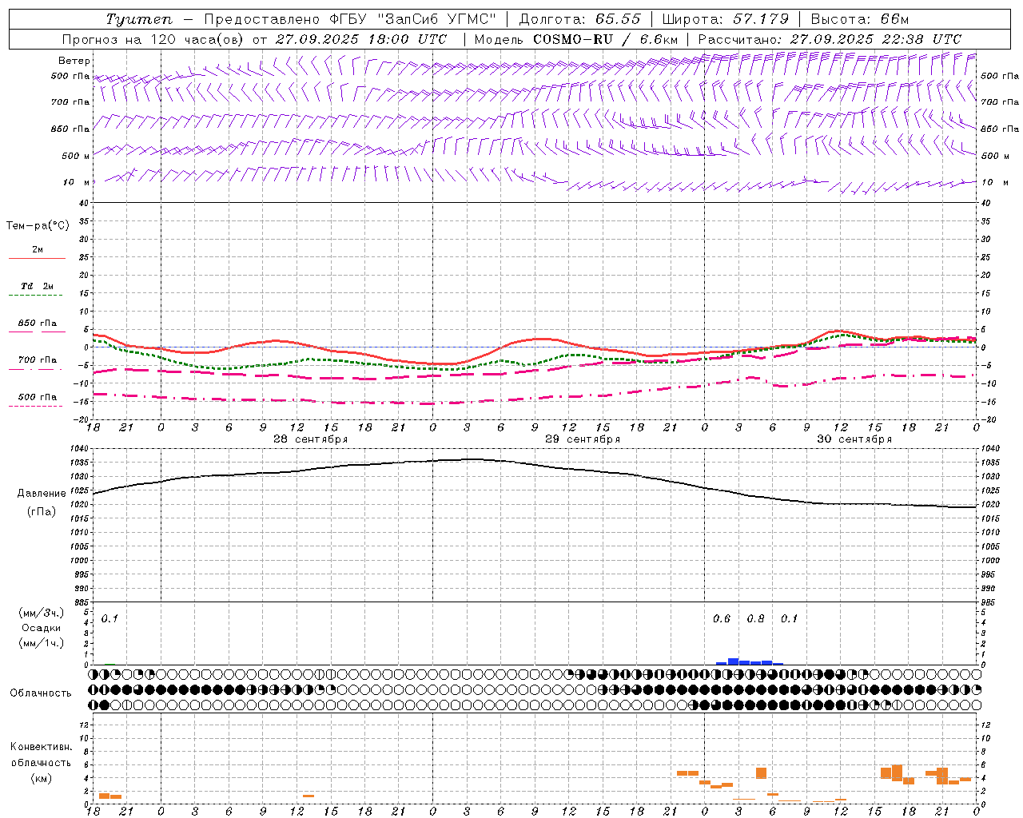Click the "Облачность" cloud cover label

tap(41, 693)
